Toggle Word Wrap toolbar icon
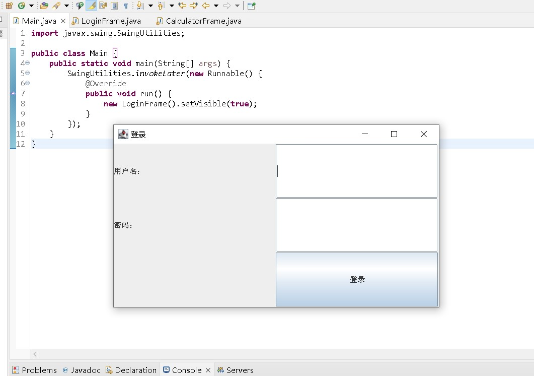 click(x=103, y=6)
